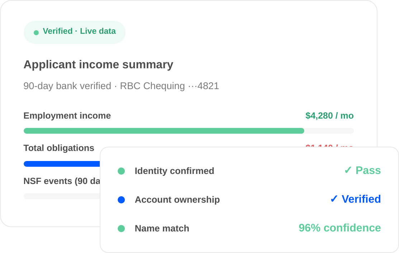This screenshot has height=253, width=399.
Task: Click the blue checkmark next to Verified
Action: [334, 199]
